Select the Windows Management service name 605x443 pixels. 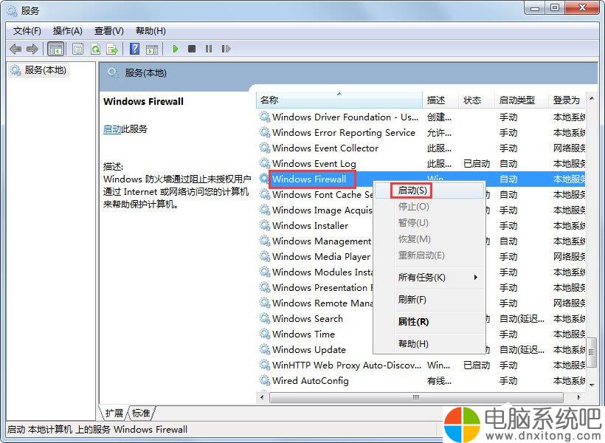pyautogui.click(x=322, y=241)
